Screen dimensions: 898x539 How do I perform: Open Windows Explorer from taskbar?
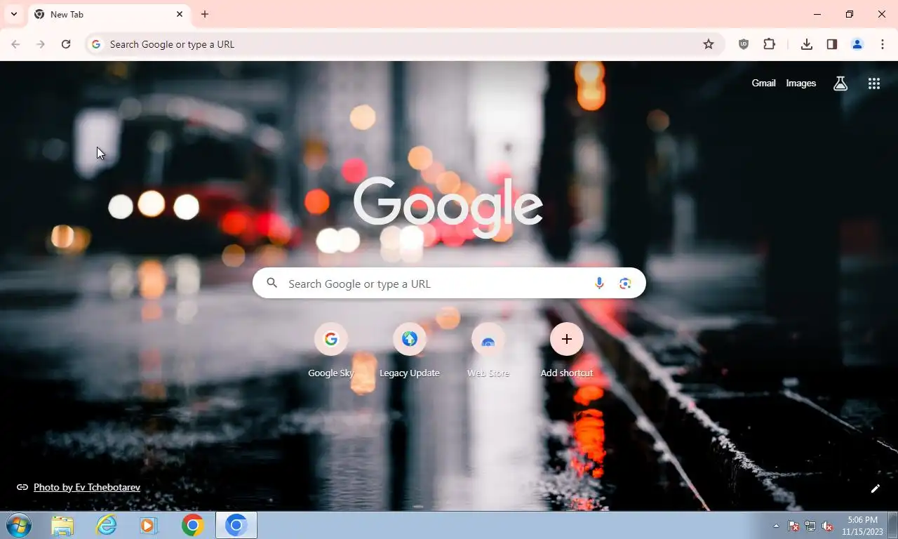tap(62, 525)
